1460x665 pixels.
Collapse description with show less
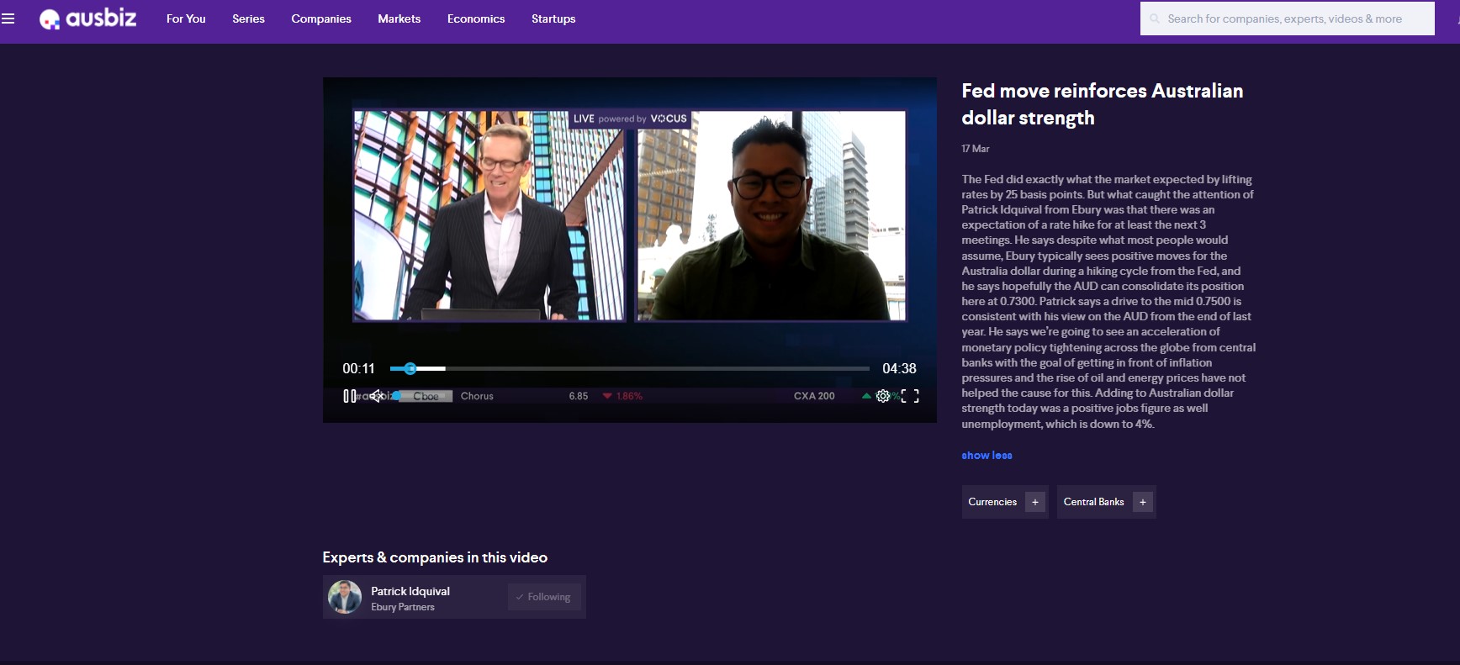987,455
